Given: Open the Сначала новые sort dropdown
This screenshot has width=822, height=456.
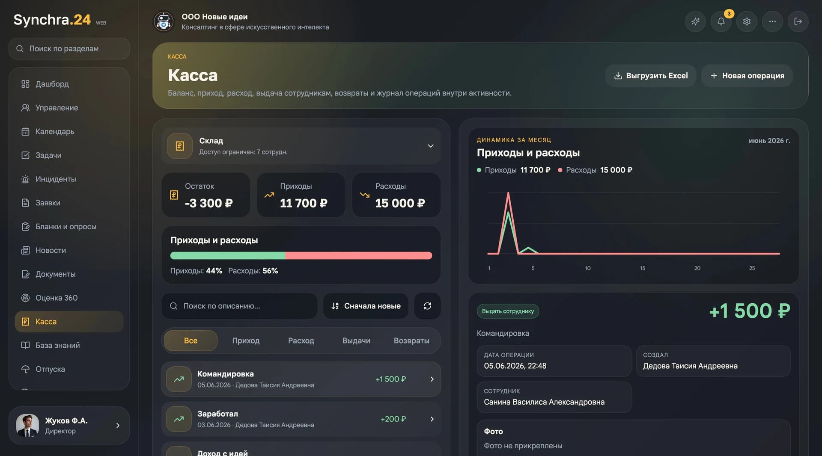Looking at the screenshot, I should [366, 306].
